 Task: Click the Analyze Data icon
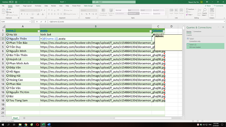212,10
